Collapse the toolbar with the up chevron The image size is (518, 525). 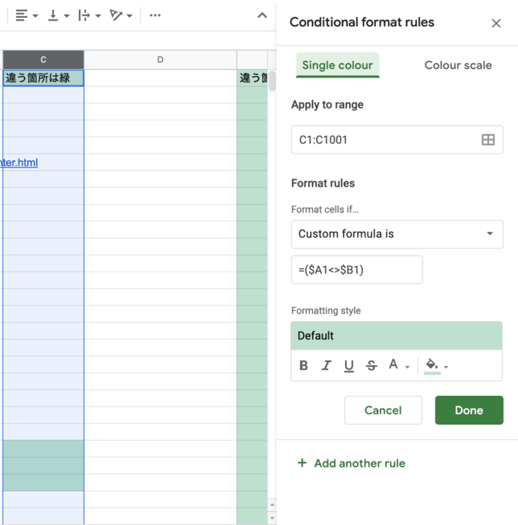pos(262,15)
